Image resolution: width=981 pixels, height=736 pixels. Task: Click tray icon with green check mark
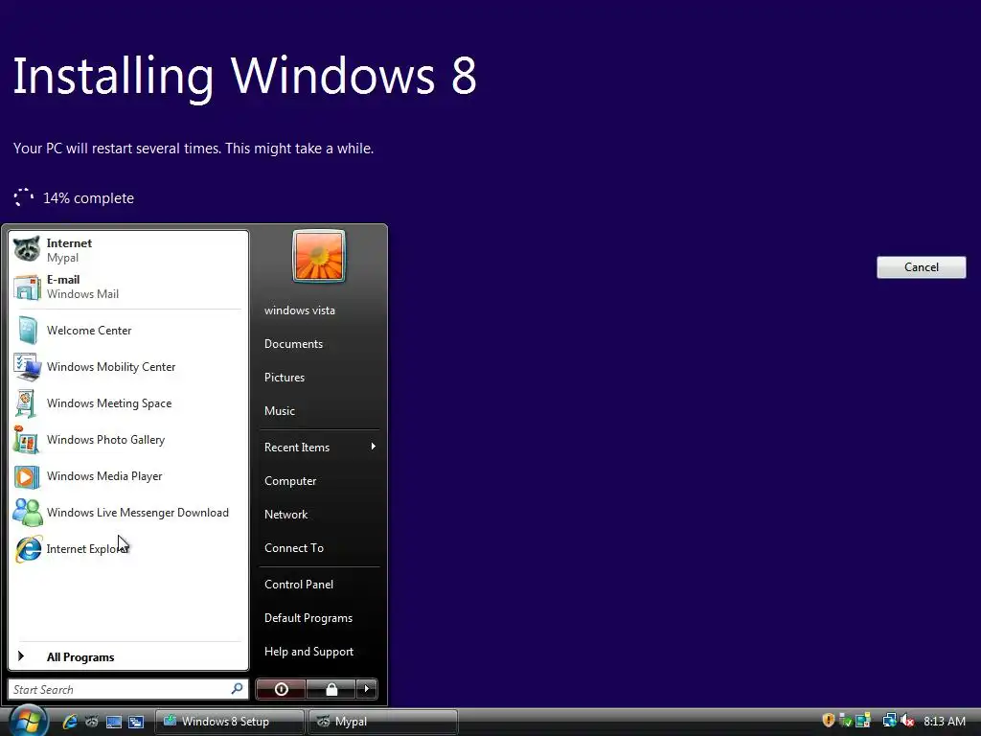[x=845, y=721]
